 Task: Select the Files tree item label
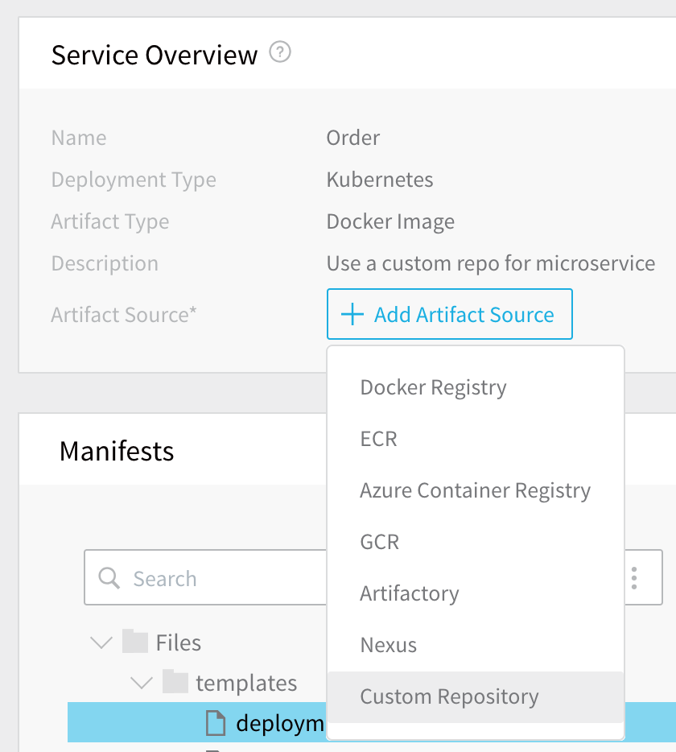tap(179, 643)
